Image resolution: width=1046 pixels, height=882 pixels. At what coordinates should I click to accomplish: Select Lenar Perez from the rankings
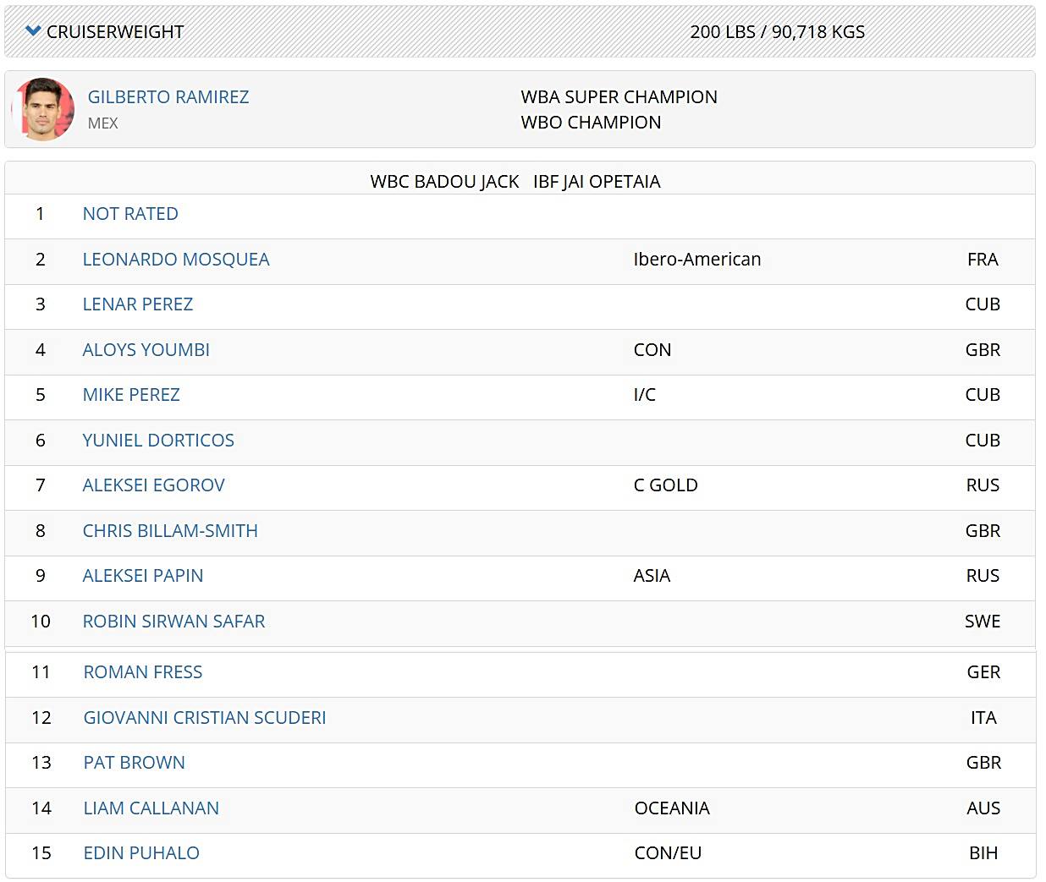(138, 304)
